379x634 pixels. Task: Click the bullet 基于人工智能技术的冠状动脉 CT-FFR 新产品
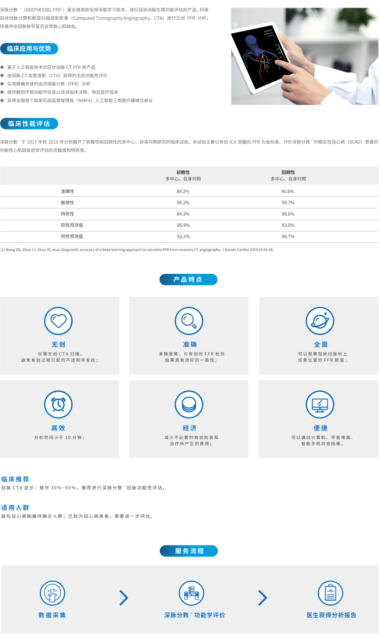pyautogui.click(x=51, y=67)
